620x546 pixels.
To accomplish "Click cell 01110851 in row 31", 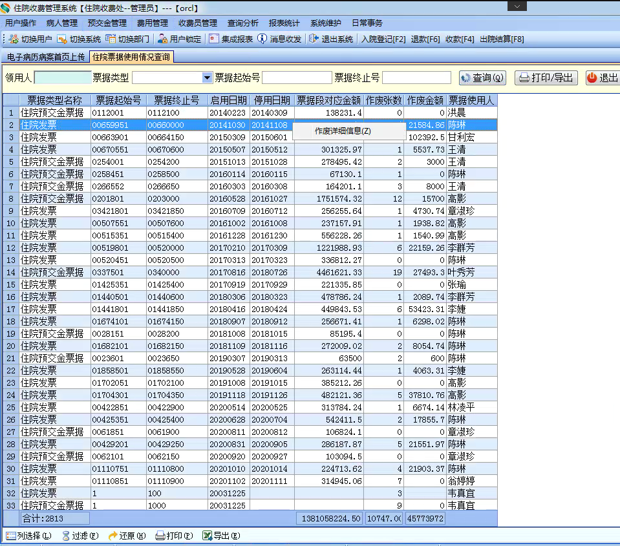I will 118,481.
